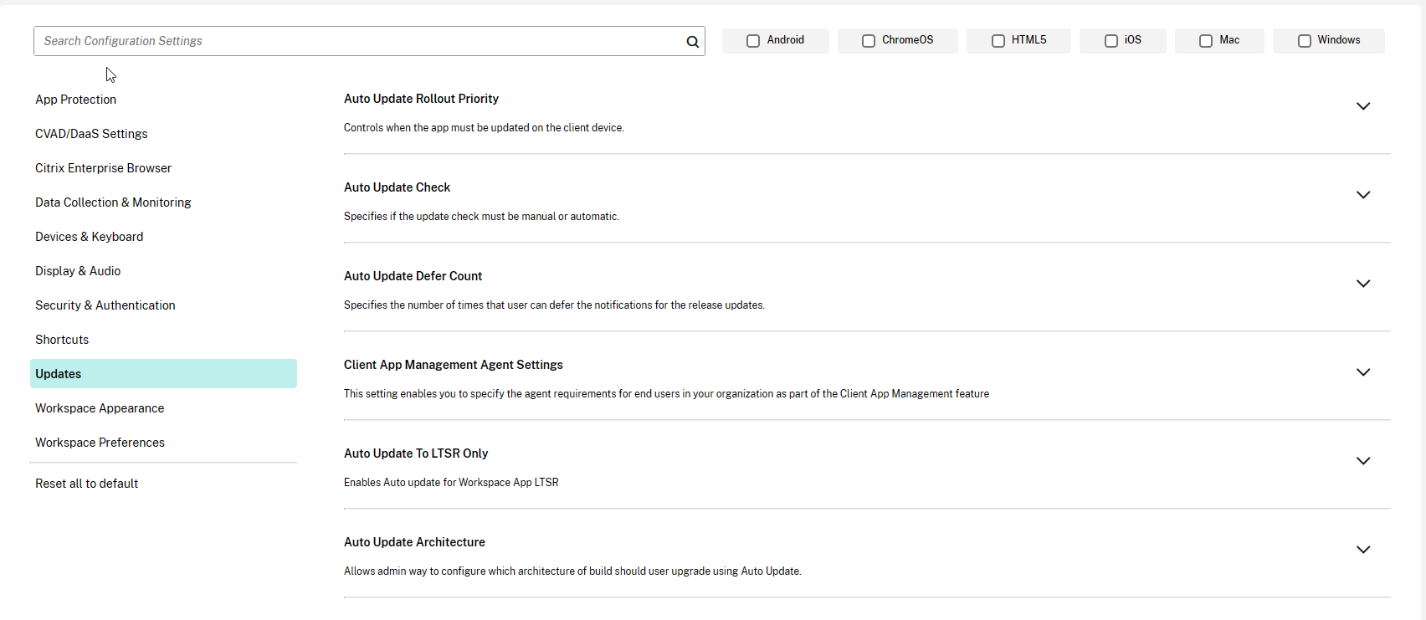Go to Security & Authentication settings
The height and width of the screenshot is (620, 1426).
click(105, 305)
